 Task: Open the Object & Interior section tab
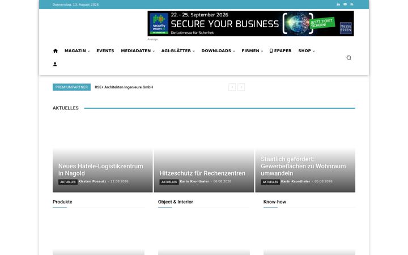[x=175, y=202]
